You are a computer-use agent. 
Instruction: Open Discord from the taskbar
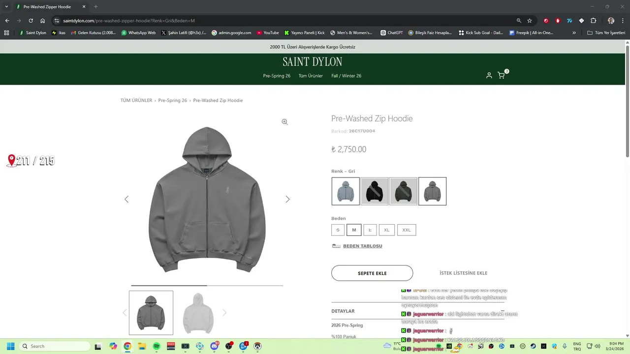pyautogui.click(x=214, y=346)
